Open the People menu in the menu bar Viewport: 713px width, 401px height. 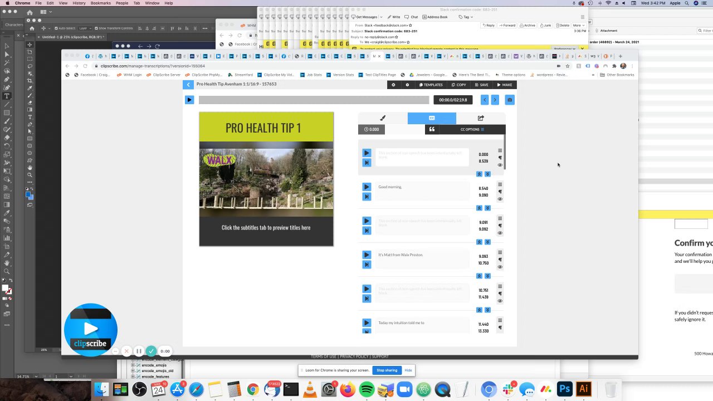(122, 3)
